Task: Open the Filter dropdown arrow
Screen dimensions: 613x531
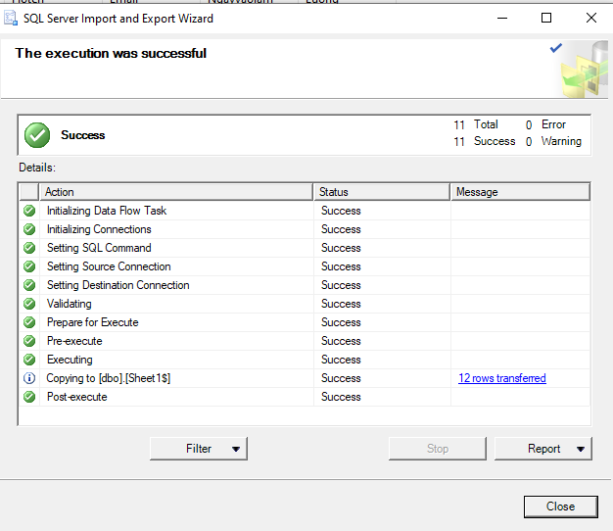Action: tap(236, 449)
